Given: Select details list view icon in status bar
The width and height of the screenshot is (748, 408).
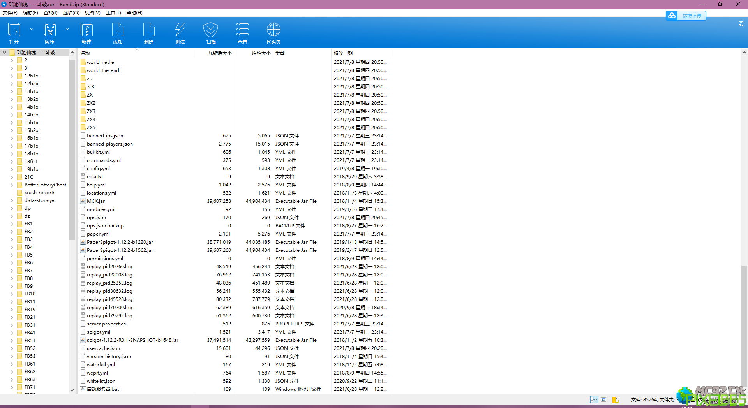Looking at the screenshot, I should 594,399.
